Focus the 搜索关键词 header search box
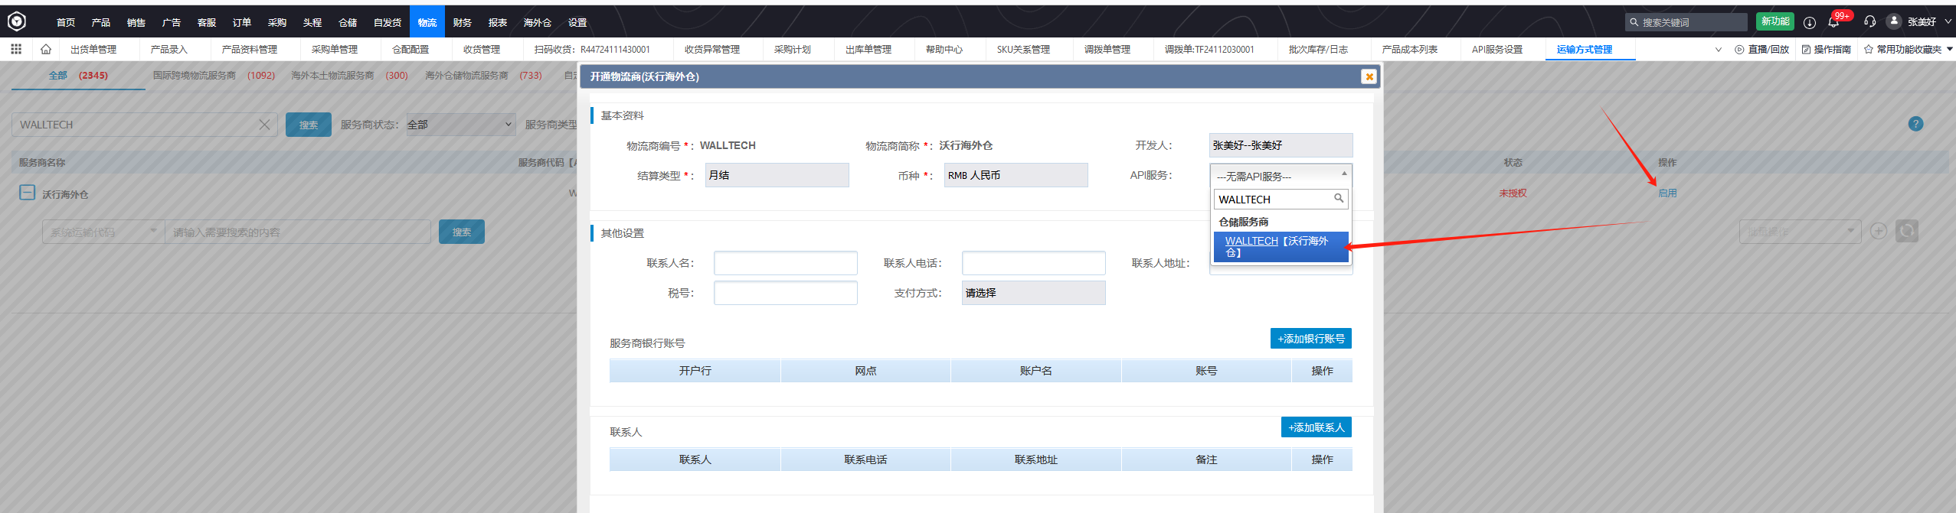Screen dimensions: 1956x513 [x=1686, y=22]
